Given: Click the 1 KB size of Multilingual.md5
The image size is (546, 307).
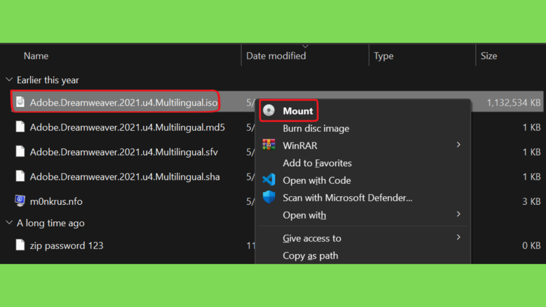Looking at the screenshot, I should click(532, 127).
